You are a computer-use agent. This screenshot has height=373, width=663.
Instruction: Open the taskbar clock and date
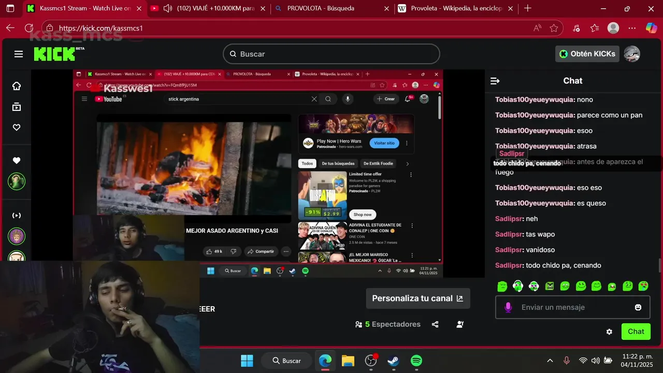(638, 361)
